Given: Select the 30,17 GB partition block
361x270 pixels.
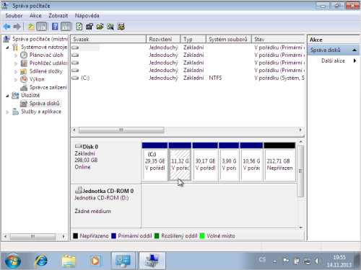Looking at the screenshot, I should (205, 162).
